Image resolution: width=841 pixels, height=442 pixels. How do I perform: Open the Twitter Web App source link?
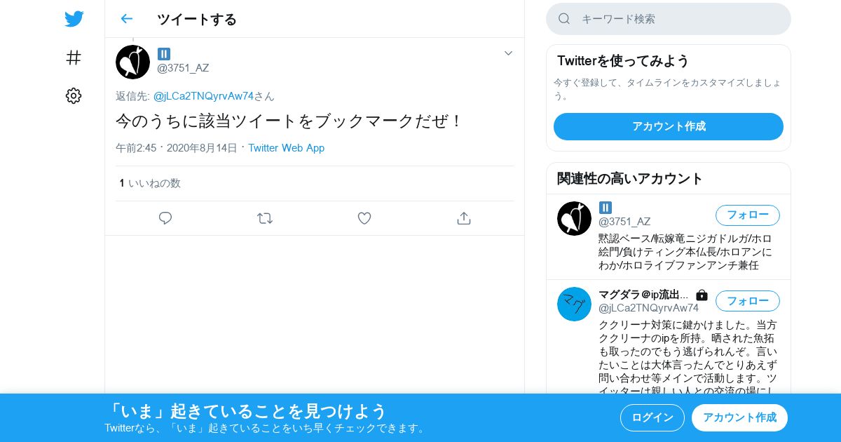(x=286, y=148)
